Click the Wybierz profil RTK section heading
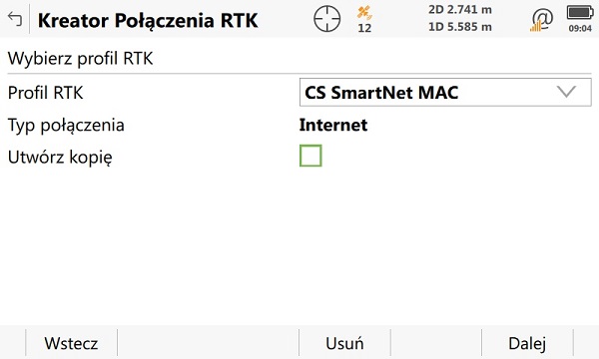599x359 pixels. pyautogui.click(x=80, y=59)
